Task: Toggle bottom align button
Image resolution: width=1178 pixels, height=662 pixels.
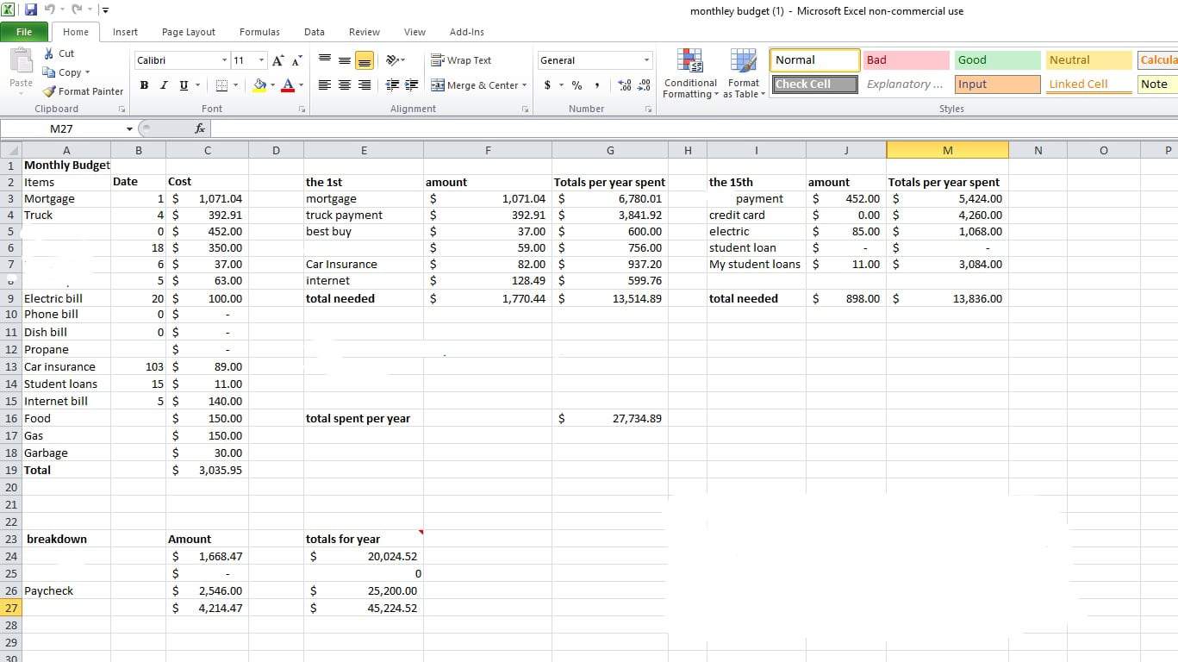Action: click(x=365, y=60)
